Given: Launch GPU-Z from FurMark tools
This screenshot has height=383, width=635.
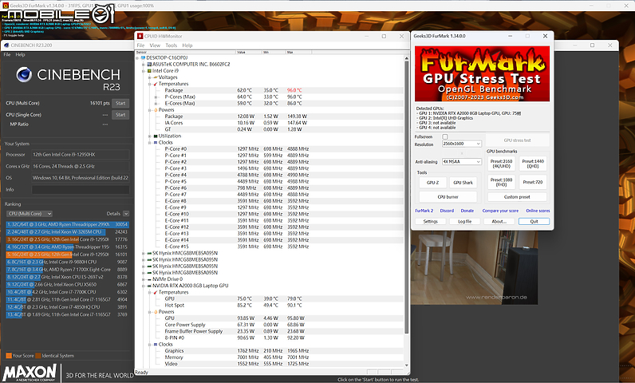Looking at the screenshot, I should coord(432,183).
